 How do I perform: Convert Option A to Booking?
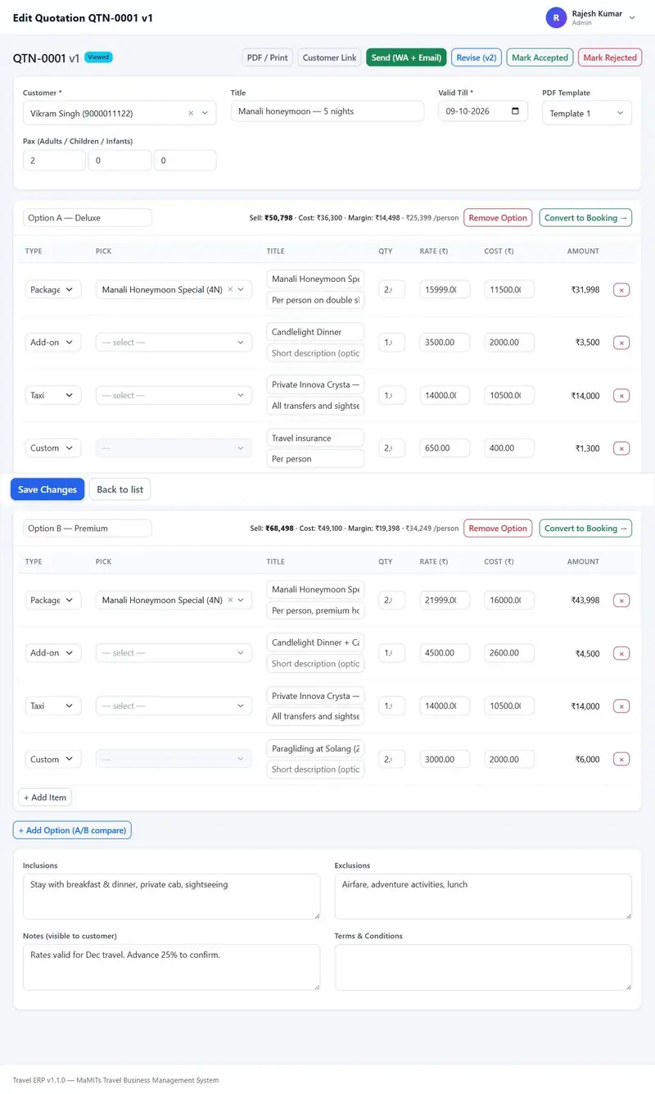585,218
